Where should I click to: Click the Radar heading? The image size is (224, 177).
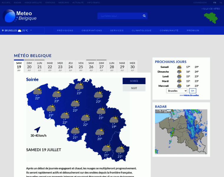click(161, 107)
